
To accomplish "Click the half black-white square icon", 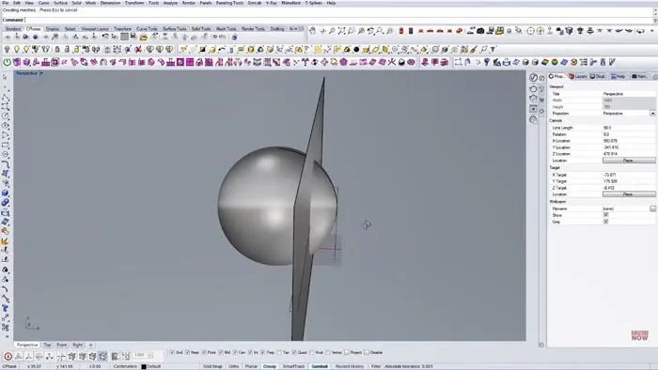I will tap(202, 50).
